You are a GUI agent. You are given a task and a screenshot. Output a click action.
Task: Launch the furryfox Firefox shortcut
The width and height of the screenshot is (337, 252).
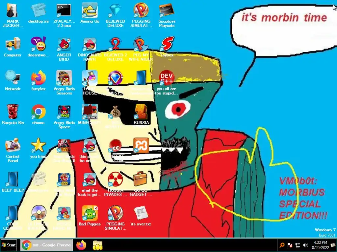pos(38,78)
